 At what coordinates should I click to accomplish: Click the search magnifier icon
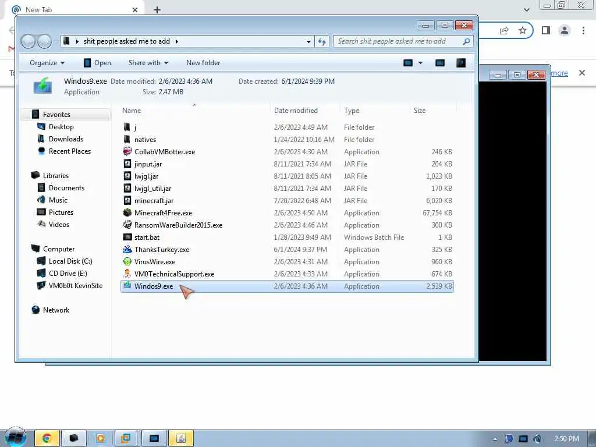coord(466,41)
